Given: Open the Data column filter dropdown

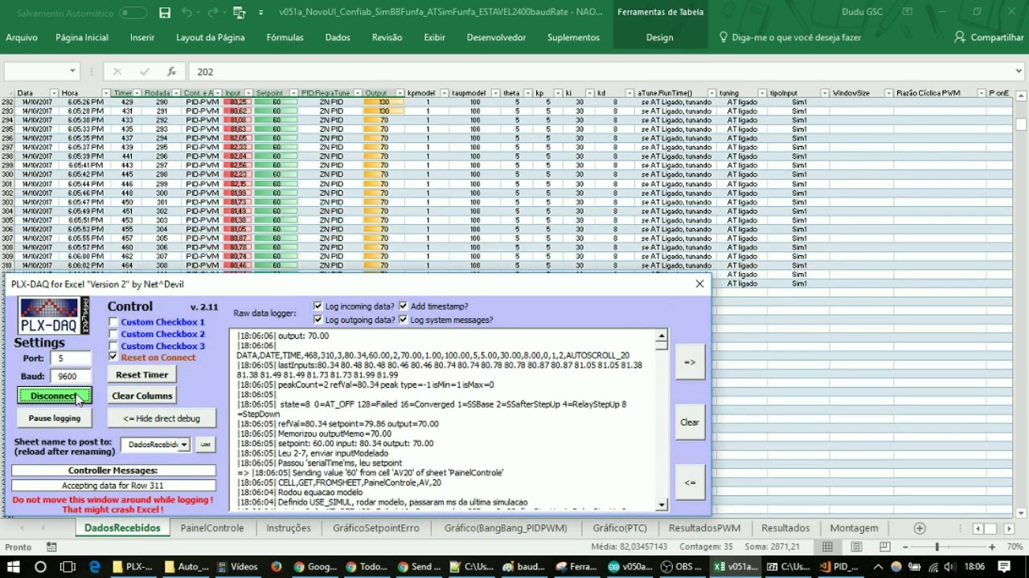Looking at the screenshot, I should (53, 93).
